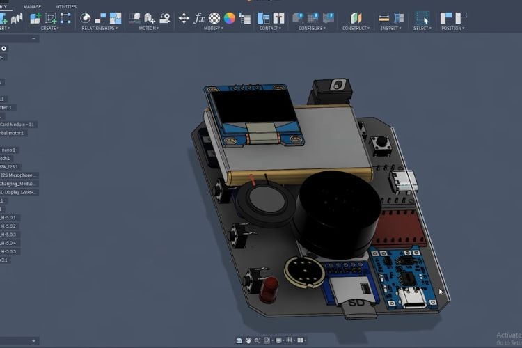
Task: Click the '_H-5.0:1' browser item
Action: coord(8,217)
